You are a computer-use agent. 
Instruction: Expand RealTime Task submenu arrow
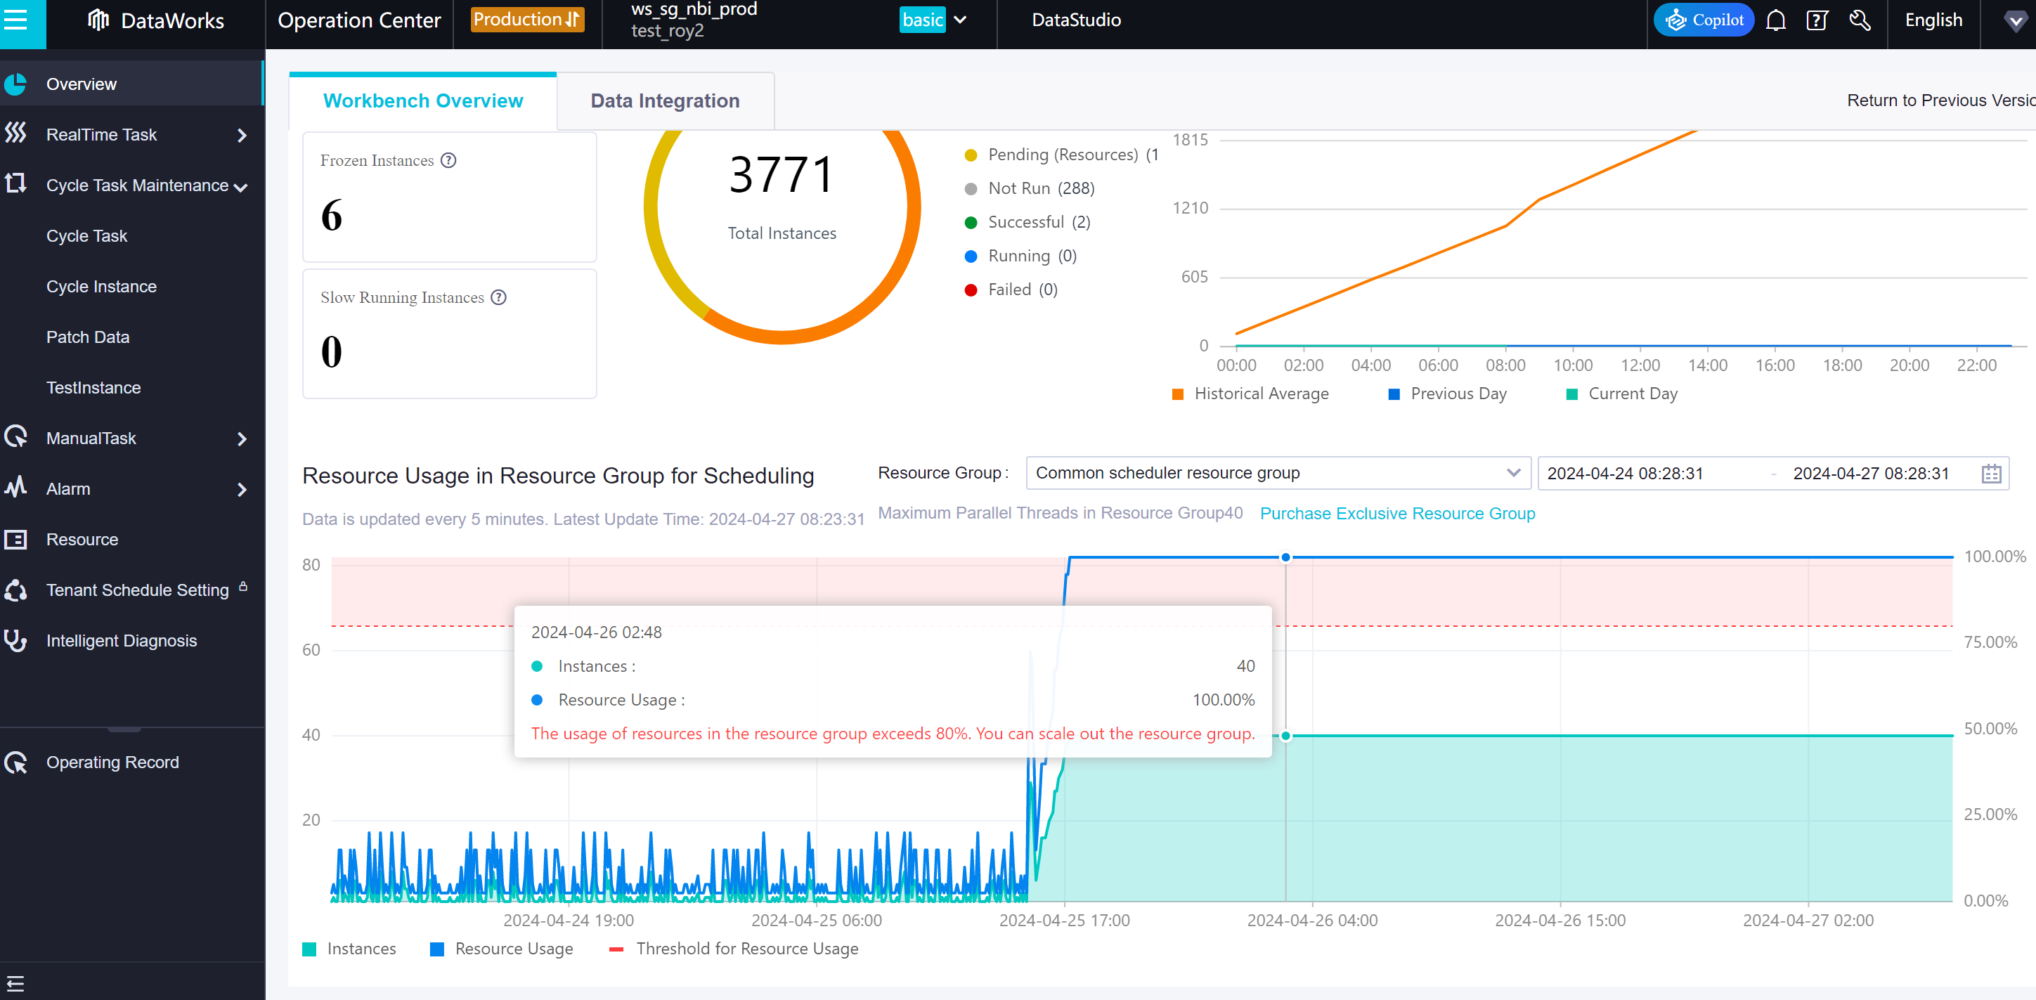pyautogui.click(x=242, y=135)
